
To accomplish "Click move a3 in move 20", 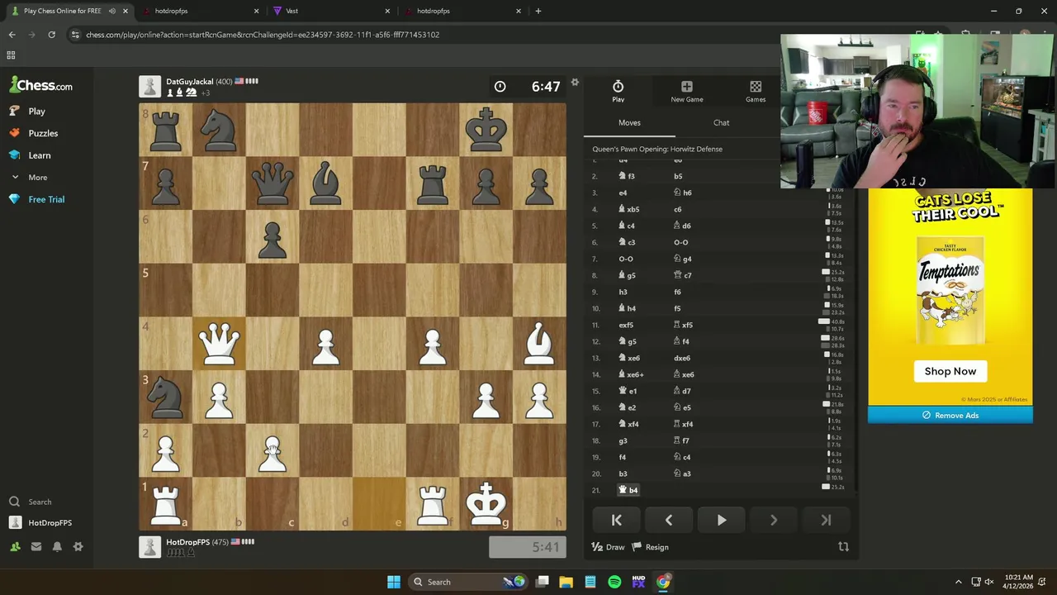I will point(682,474).
